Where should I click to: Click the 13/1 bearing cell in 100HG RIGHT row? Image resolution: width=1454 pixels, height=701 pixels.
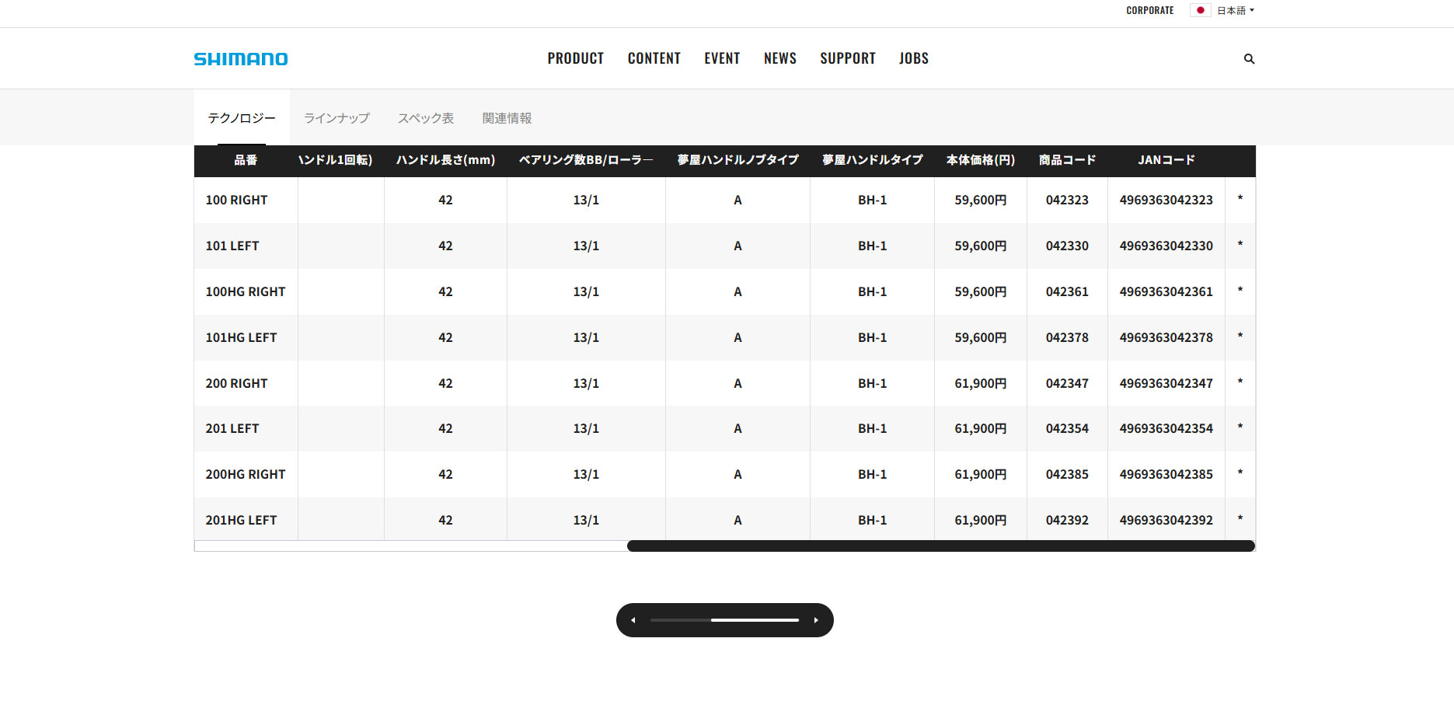click(586, 292)
